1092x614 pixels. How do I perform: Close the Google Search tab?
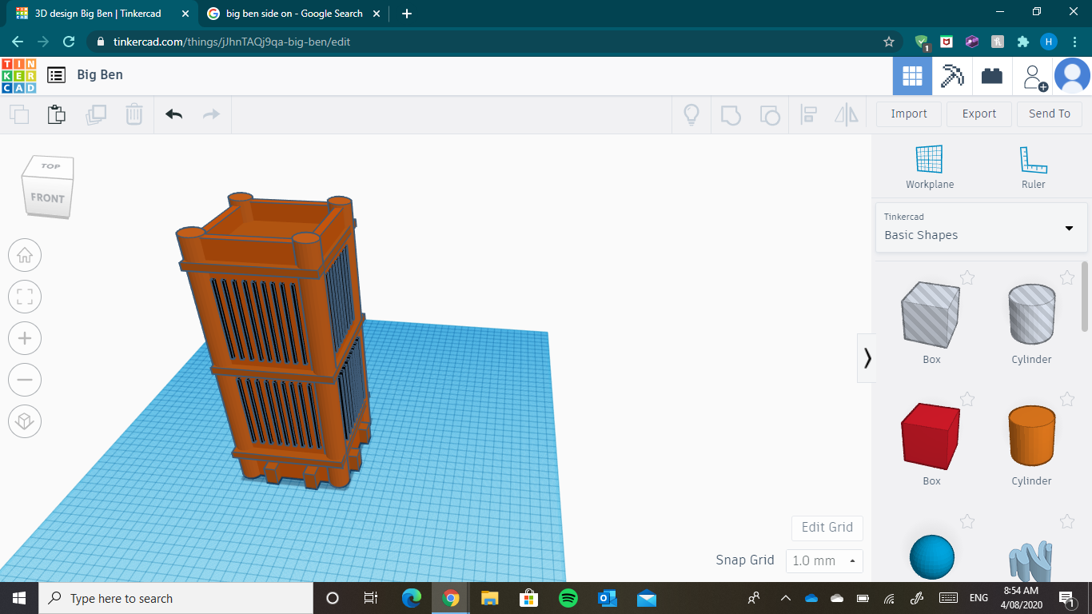(377, 14)
